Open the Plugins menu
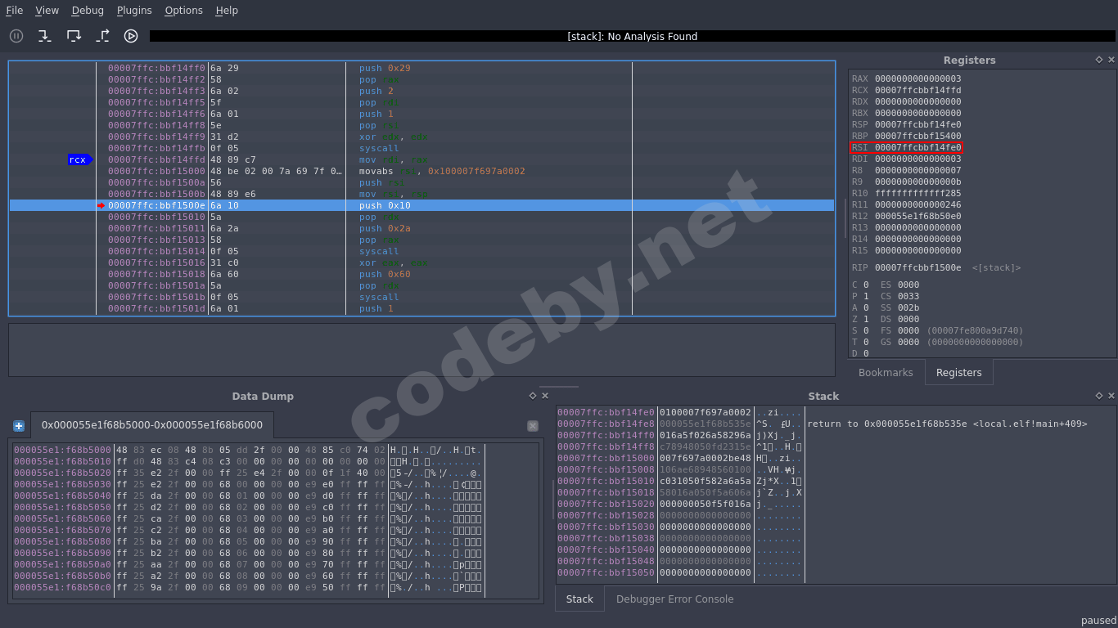This screenshot has width=1118, height=628. coord(134,11)
